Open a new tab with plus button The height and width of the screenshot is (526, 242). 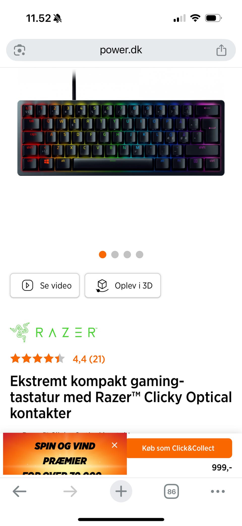pos(121,491)
